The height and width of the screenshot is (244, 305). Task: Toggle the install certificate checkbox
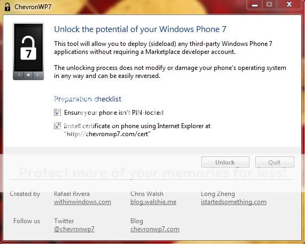coord(57,126)
